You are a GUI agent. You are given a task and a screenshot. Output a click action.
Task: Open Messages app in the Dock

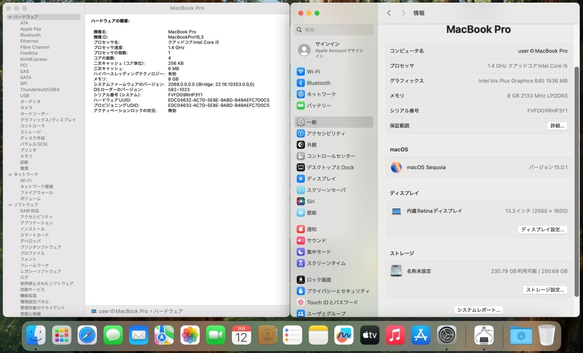(x=113, y=335)
